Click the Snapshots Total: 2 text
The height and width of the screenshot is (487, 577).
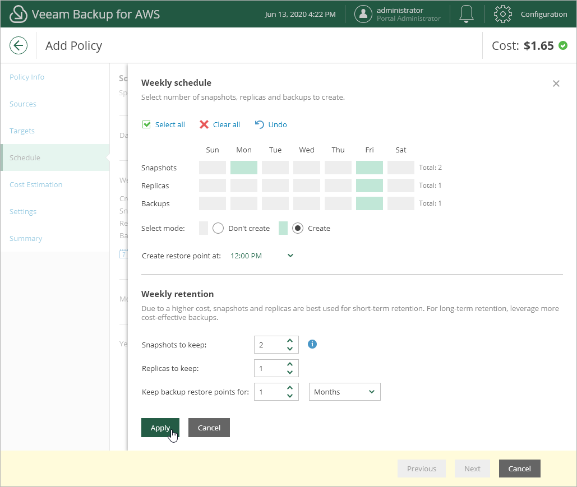(430, 168)
